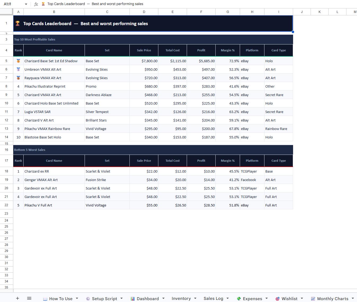Click the fx function icon
Viewport: 357px width, 302px height.
point(36,4)
